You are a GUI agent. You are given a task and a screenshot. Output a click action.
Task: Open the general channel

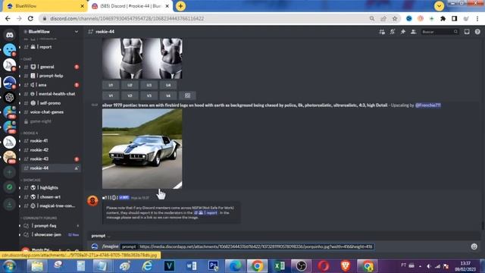coord(51,67)
